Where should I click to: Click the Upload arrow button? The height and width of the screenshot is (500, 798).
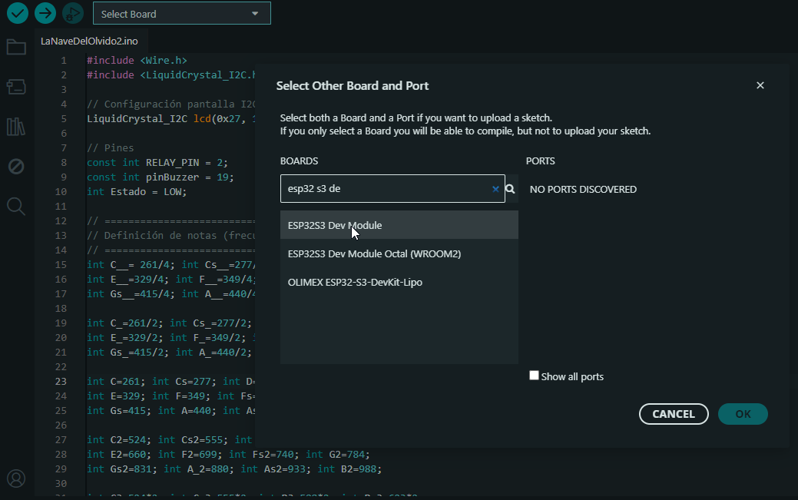tap(45, 13)
